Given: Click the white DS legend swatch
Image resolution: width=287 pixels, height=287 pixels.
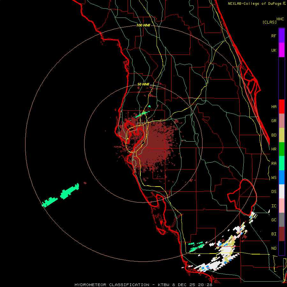Looking at the screenshot, I should (x=282, y=191).
